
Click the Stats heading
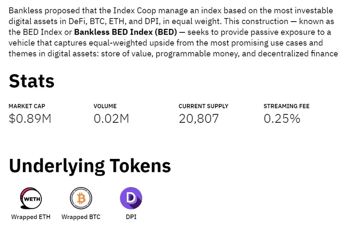31,81
